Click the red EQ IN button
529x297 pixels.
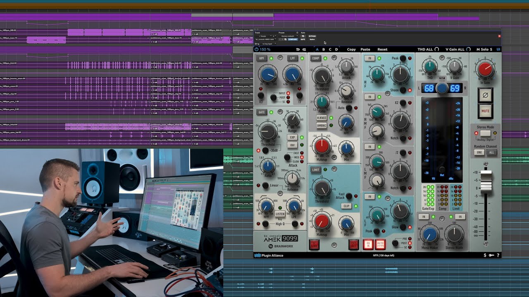coord(368,245)
